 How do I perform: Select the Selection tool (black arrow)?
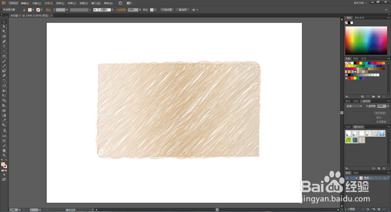pos(4,22)
